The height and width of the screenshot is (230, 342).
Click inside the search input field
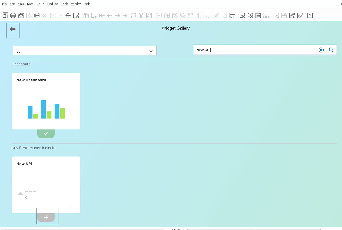pos(243,50)
